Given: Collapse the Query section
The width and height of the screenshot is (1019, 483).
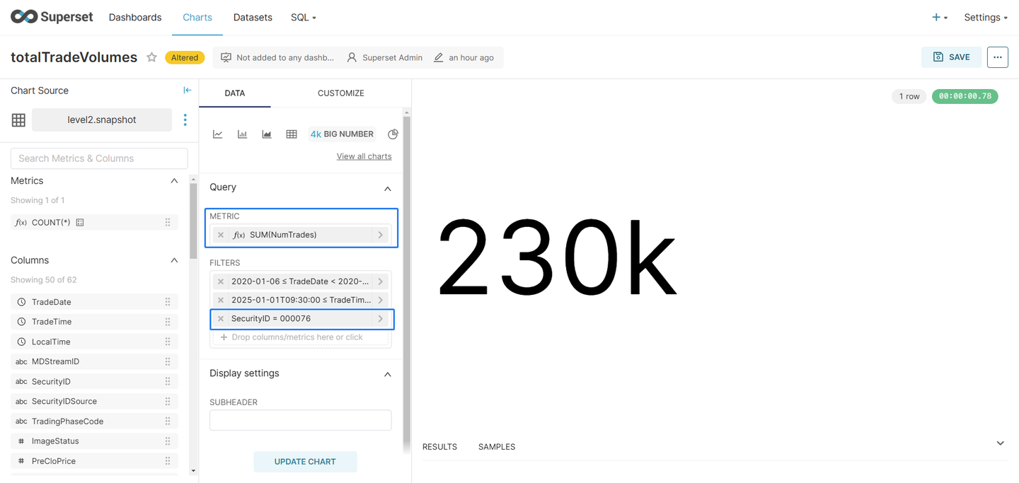Looking at the screenshot, I should pyautogui.click(x=387, y=188).
